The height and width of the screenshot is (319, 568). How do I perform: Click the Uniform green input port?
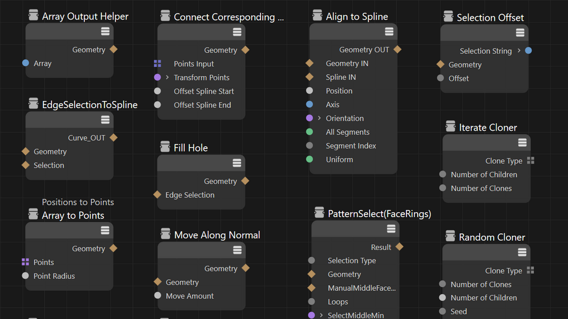pyautogui.click(x=309, y=159)
